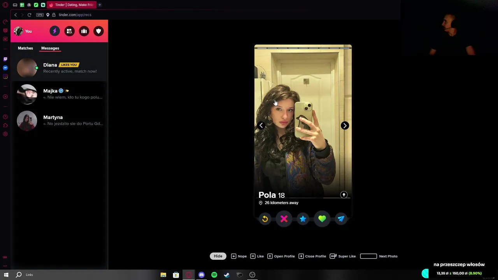Click the pink X Nope button

tap(284, 219)
